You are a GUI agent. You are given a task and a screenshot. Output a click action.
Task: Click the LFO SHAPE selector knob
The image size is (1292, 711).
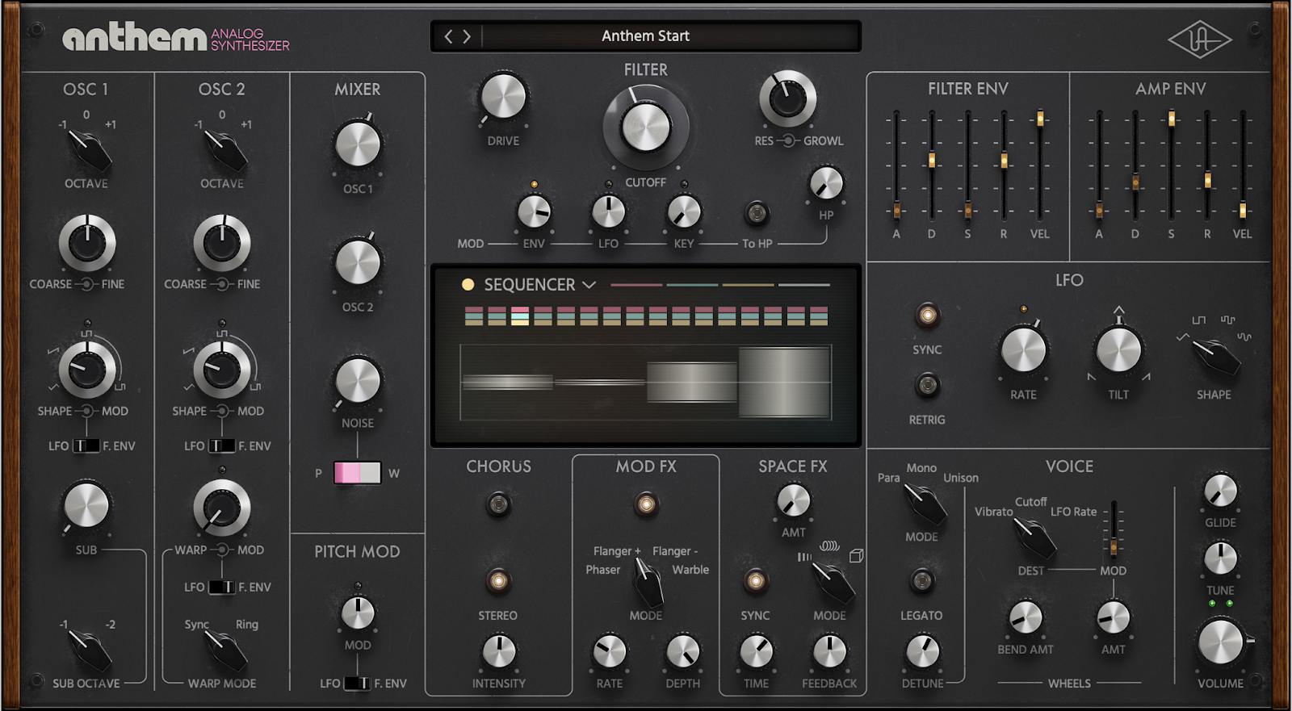click(x=1216, y=356)
